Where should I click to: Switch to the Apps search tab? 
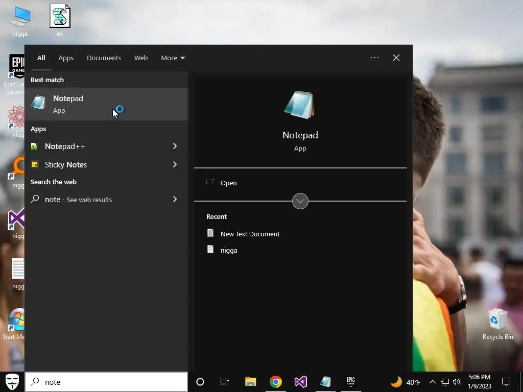click(x=66, y=58)
